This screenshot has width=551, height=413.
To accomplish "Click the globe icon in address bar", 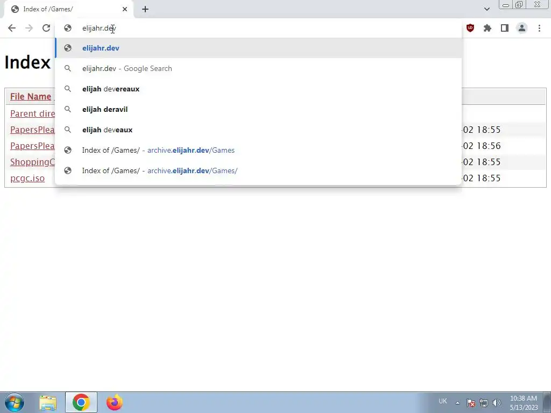I will click(x=68, y=28).
